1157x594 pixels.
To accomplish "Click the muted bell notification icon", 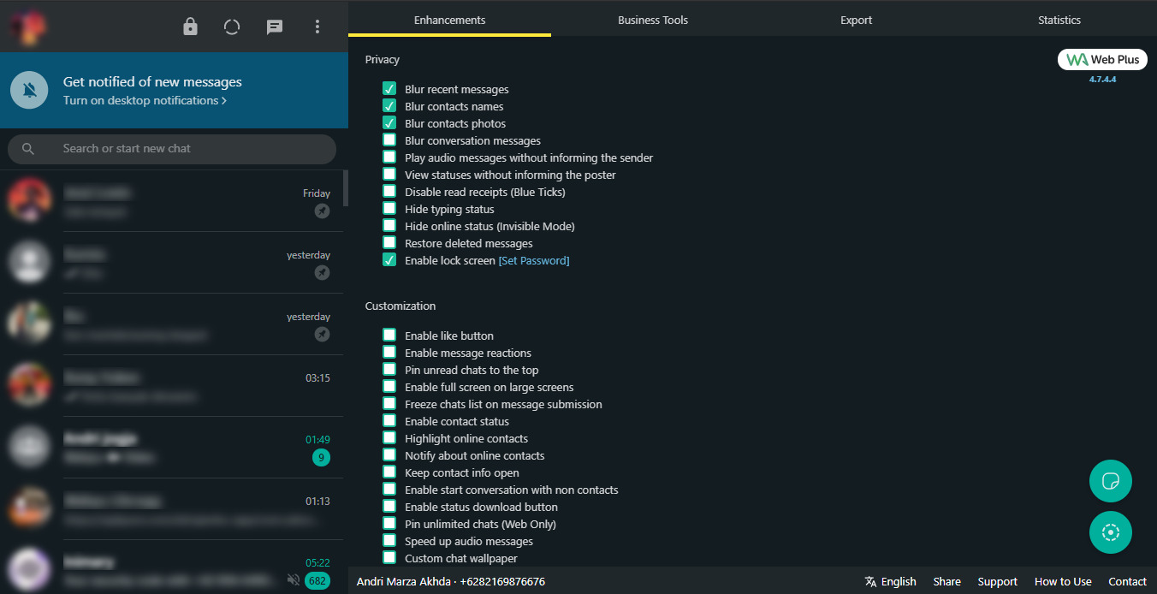I will pos(30,91).
